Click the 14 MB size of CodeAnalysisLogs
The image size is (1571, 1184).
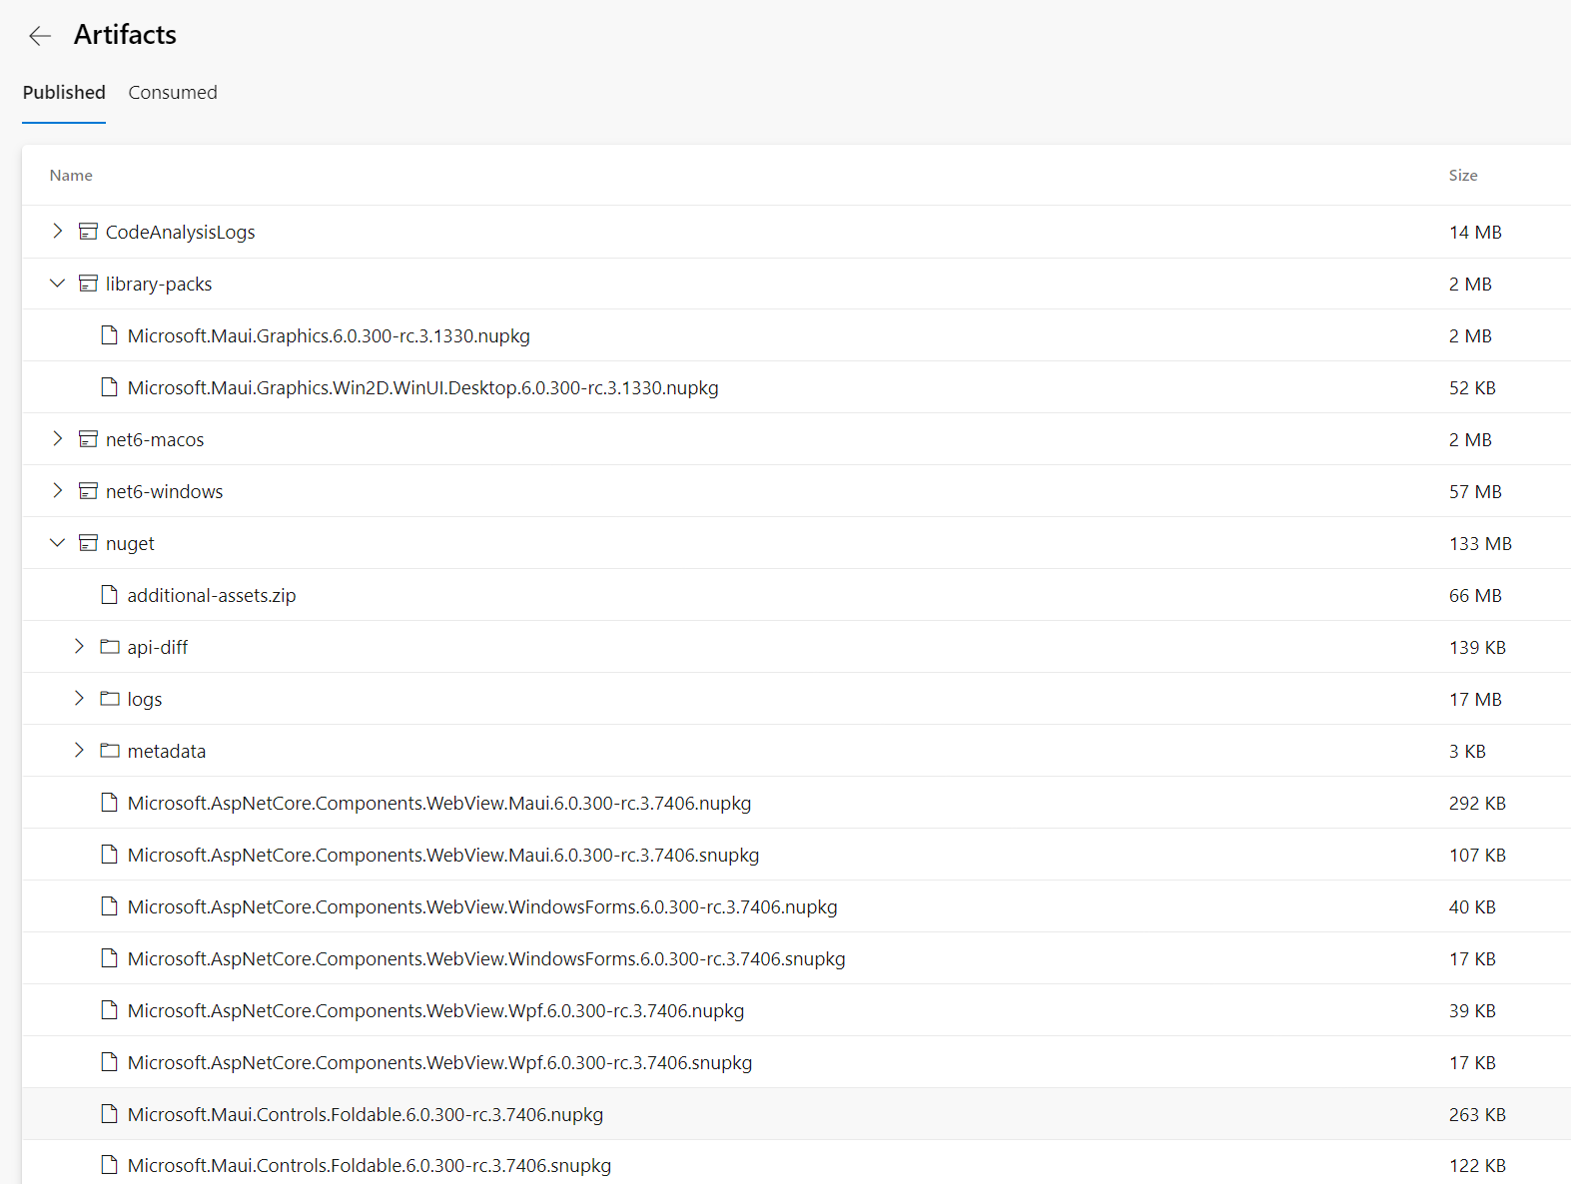point(1475,232)
